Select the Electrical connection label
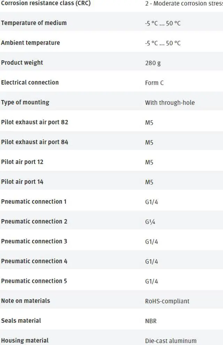Image resolution: width=223 pixels, height=345 pixels. coord(30,83)
